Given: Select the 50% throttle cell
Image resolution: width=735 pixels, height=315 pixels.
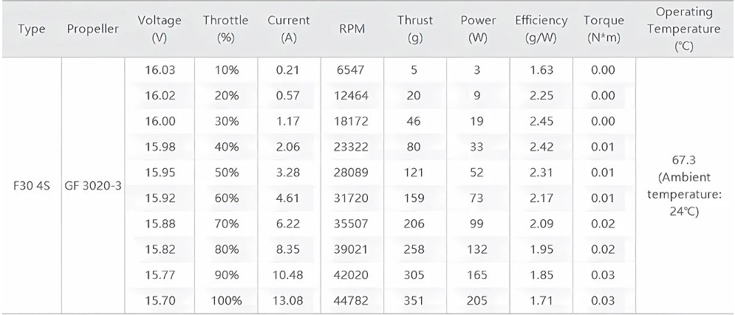Looking at the screenshot, I should click(x=227, y=172).
